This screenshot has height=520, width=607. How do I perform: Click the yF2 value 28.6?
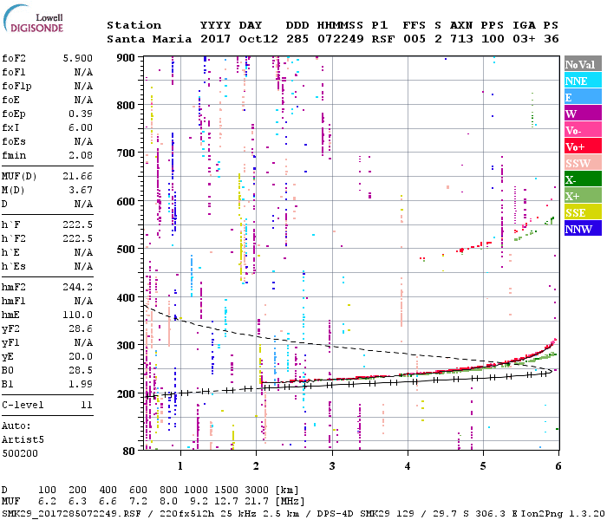[x=81, y=328]
